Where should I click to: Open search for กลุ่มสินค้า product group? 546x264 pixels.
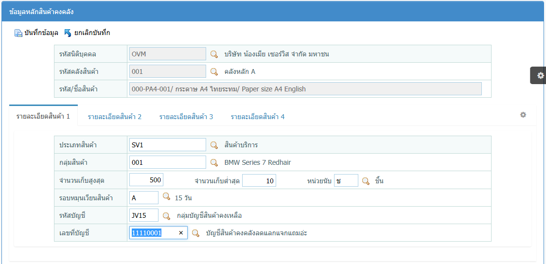(214, 162)
